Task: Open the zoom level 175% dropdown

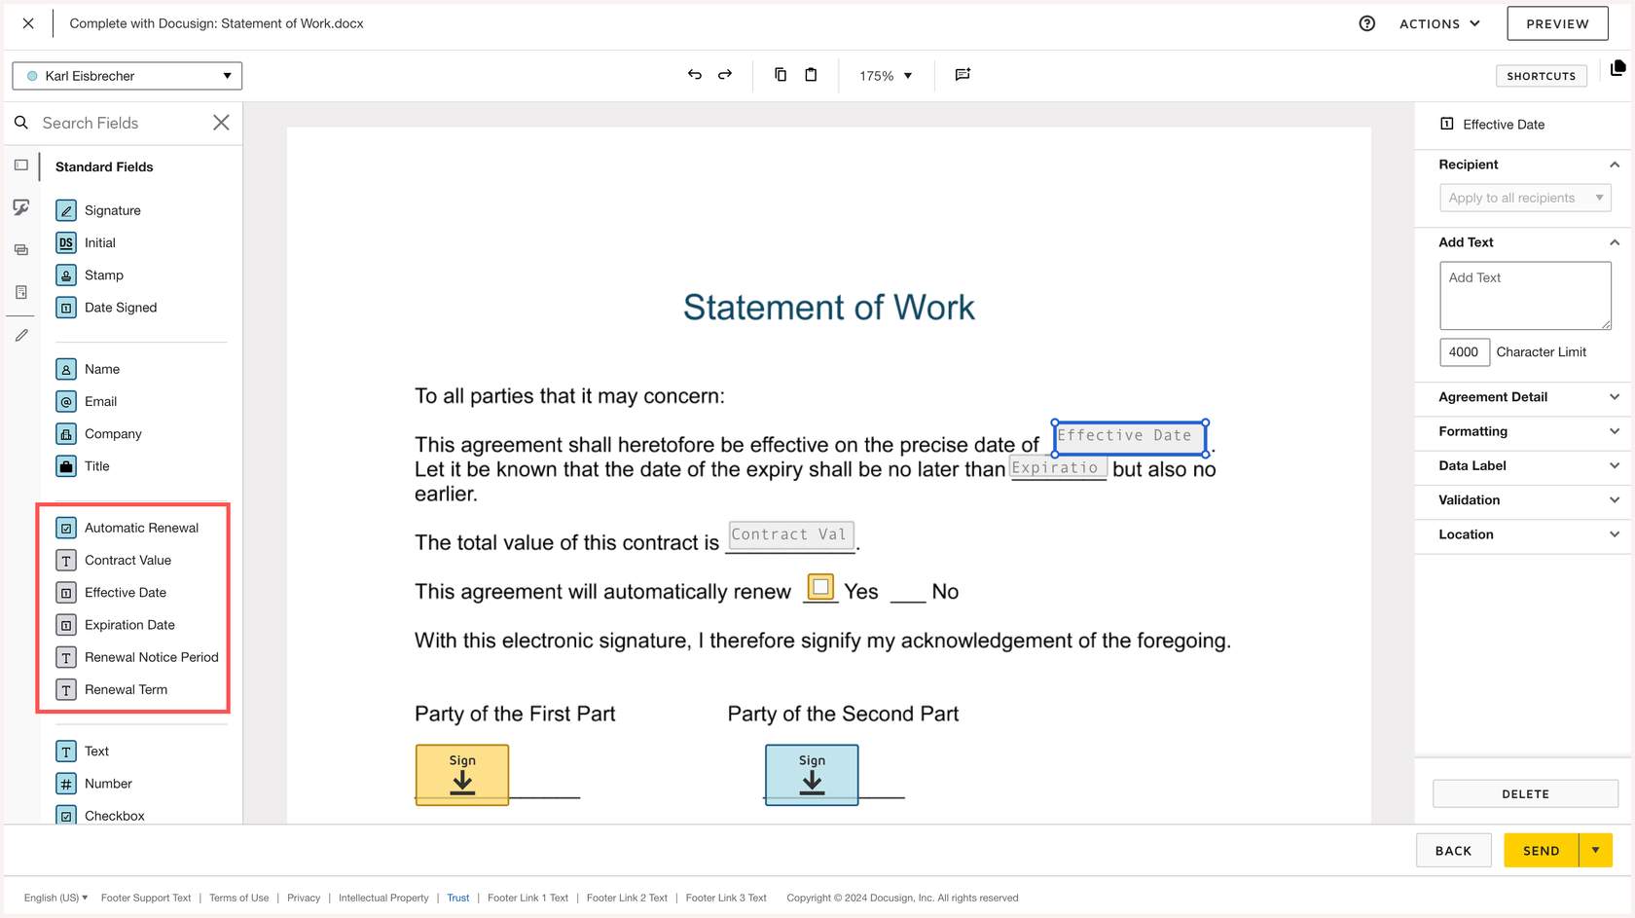Action: (884, 75)
